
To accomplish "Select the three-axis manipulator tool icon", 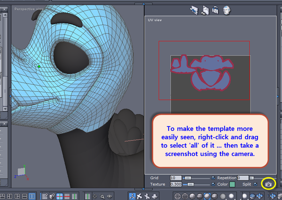I will click(x=133, y=196).
